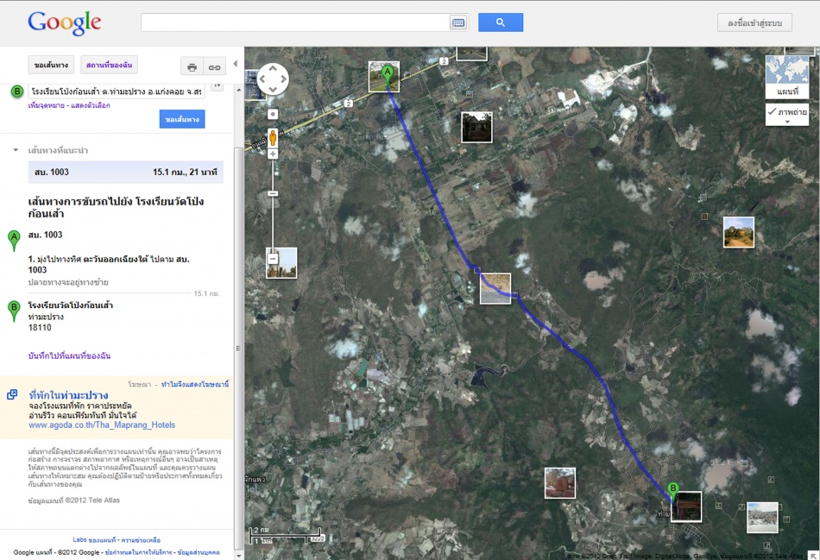The width and height of the screenshot is (820, 560).
Task: Click the chain link share icon
Action: [213, 66]
